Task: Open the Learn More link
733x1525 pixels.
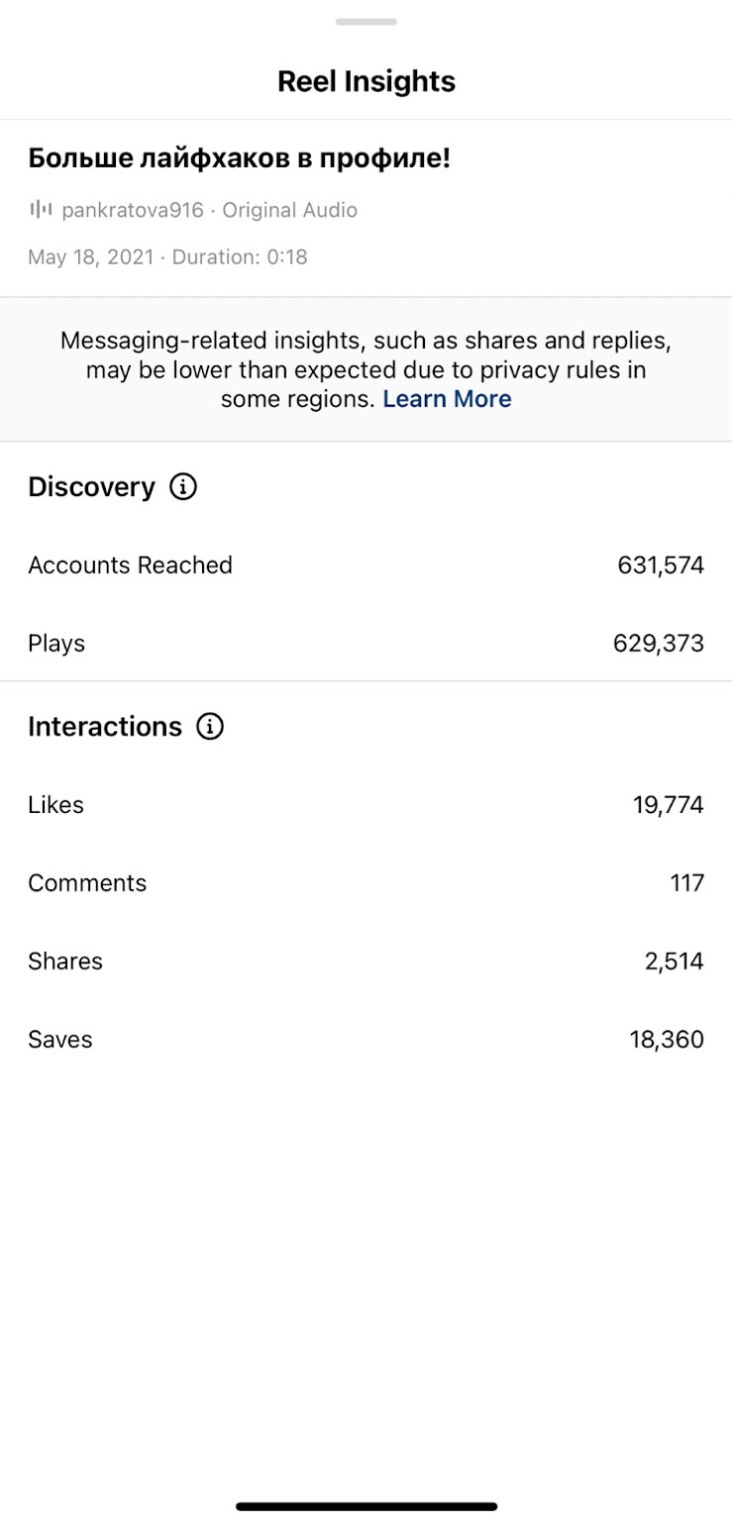Action: [x=447, y=399]
